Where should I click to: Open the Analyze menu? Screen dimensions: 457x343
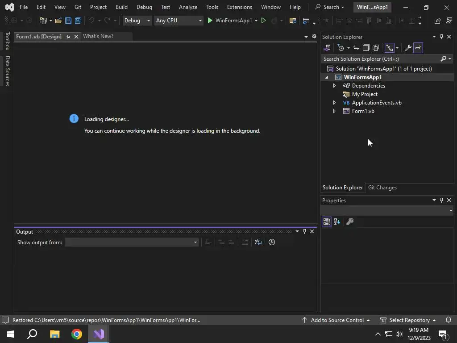coord(188,7)
